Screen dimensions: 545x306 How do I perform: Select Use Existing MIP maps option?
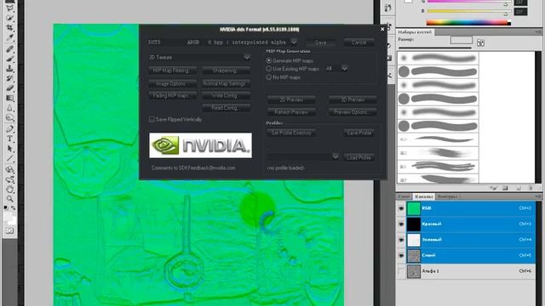269,69
